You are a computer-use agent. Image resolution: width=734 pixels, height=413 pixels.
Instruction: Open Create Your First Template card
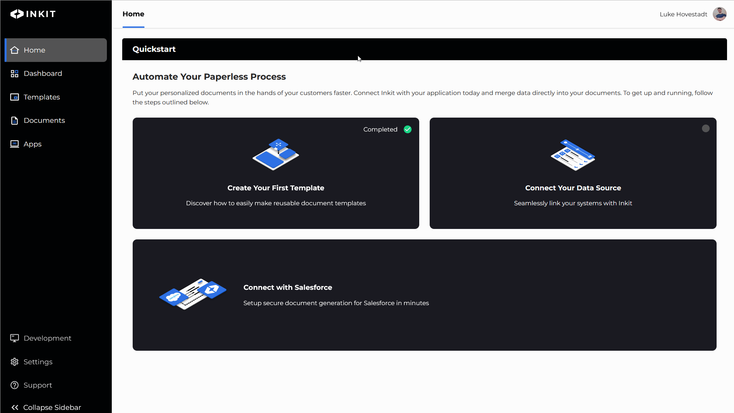click(276, 173)
